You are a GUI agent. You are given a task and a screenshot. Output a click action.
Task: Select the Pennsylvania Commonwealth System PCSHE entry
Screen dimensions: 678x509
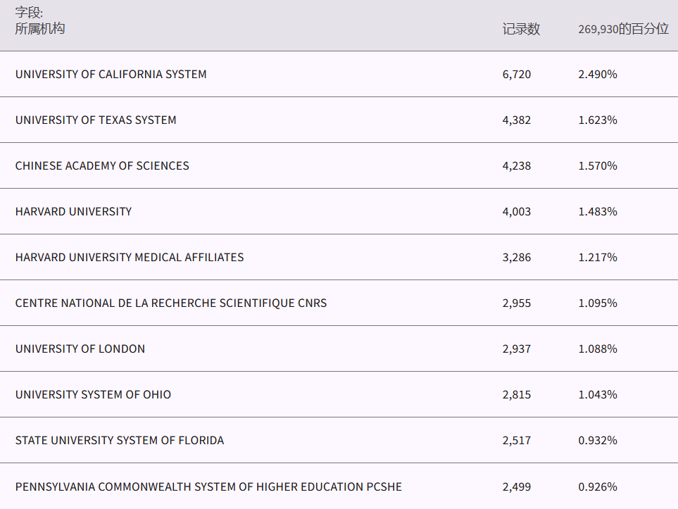click(208, 486)
